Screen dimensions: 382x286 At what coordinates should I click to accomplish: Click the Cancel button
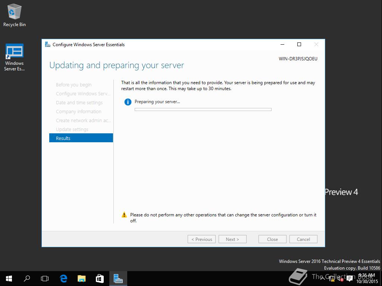pyautogui.click(x=303, y=239)
